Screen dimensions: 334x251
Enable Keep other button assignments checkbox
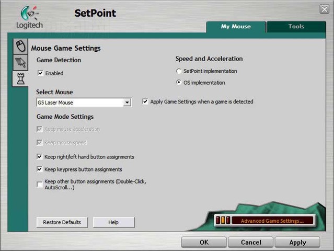[x=39, y=184]
